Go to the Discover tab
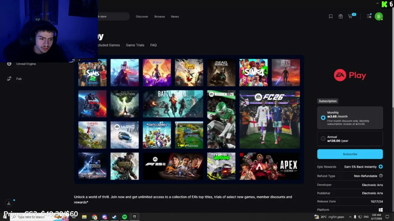Viewport: 394px width, 221px height. click(142, 17)
